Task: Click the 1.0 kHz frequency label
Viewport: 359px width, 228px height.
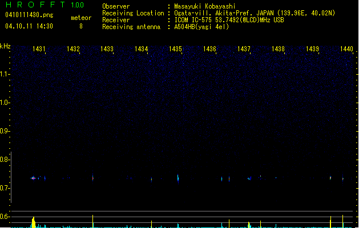Action: [5, 103]
